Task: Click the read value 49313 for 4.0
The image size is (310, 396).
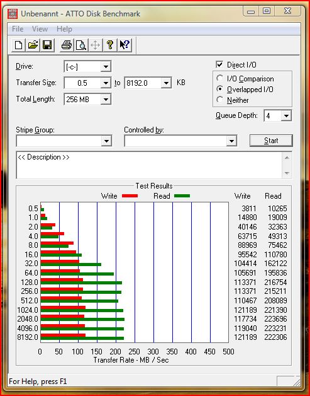Action: pyautogui.click(x=277, y=236)
